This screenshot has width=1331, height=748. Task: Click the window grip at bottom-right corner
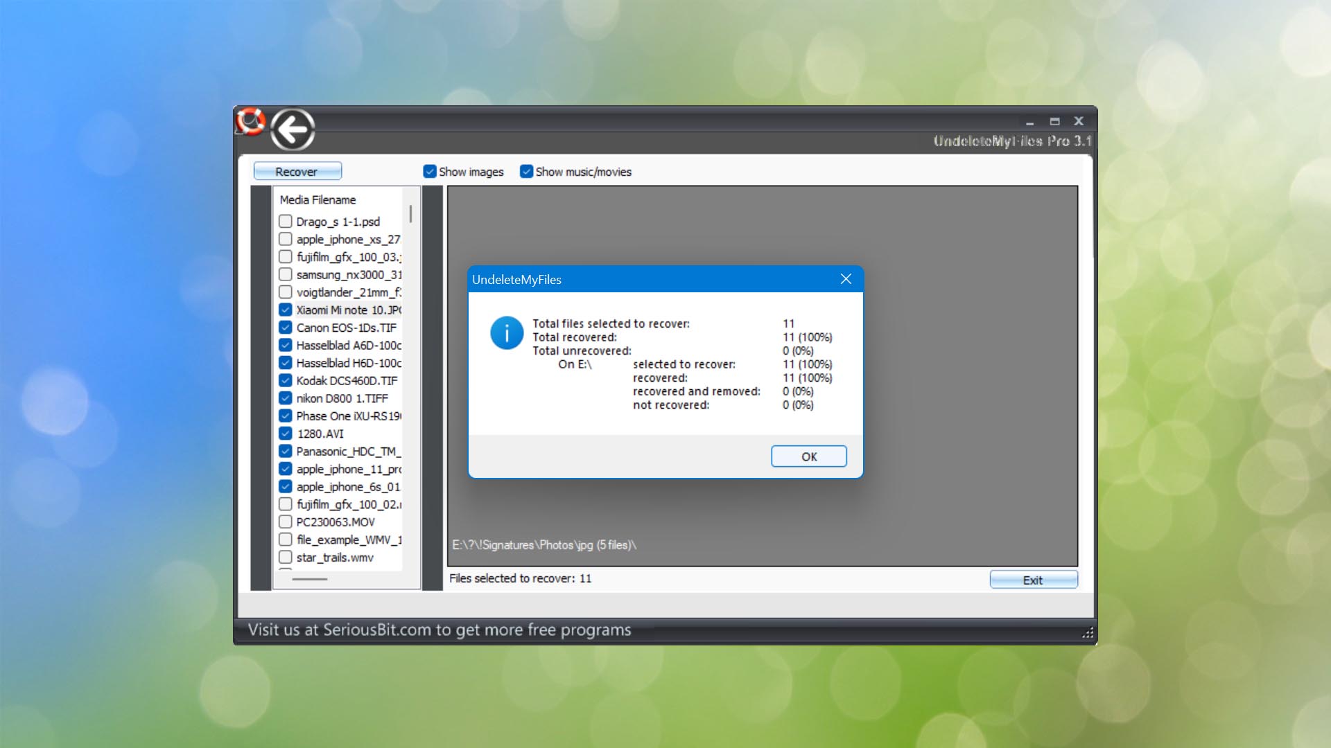(1088, 632)
